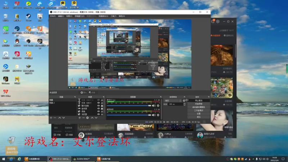Open the 属性 button above the scenes
288x162 pixels.
[84, 93]
